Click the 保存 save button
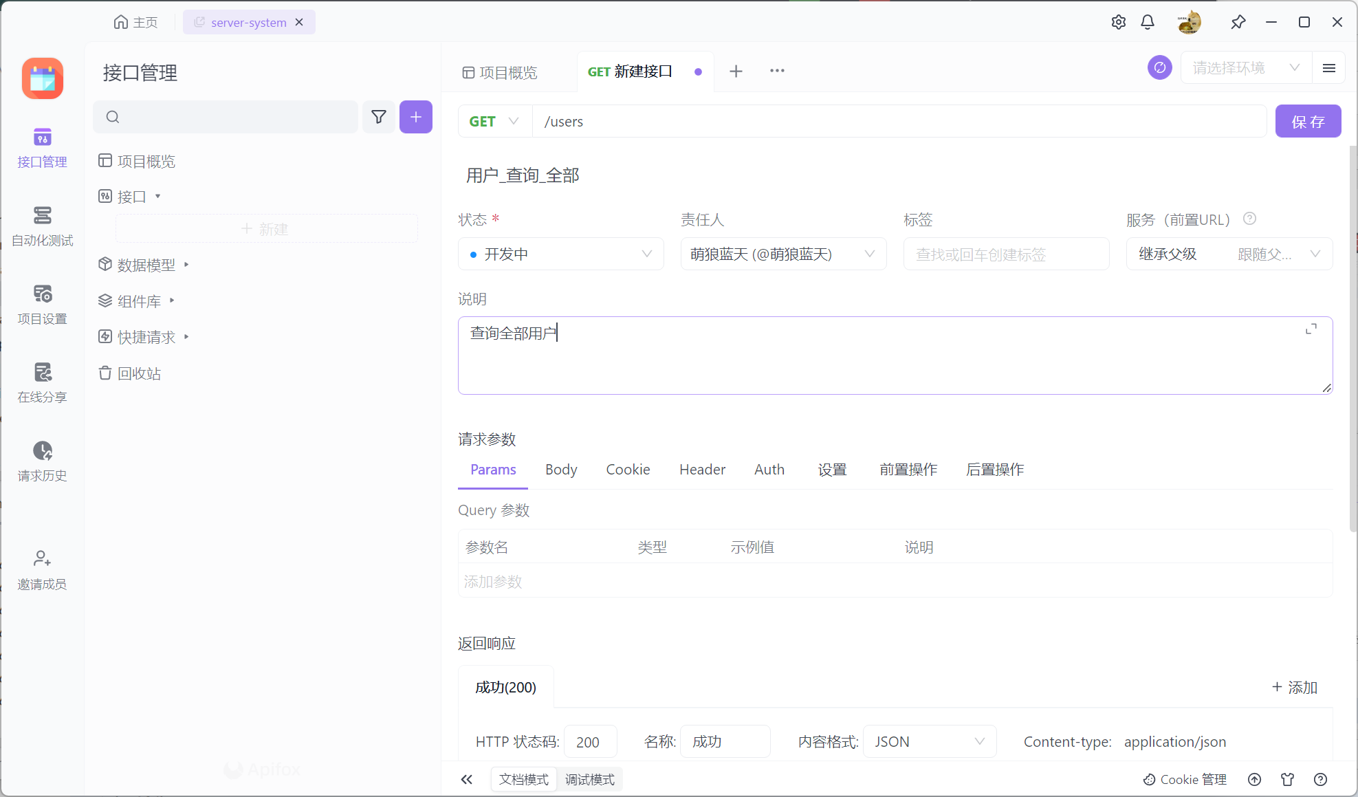 [1308, 121]
